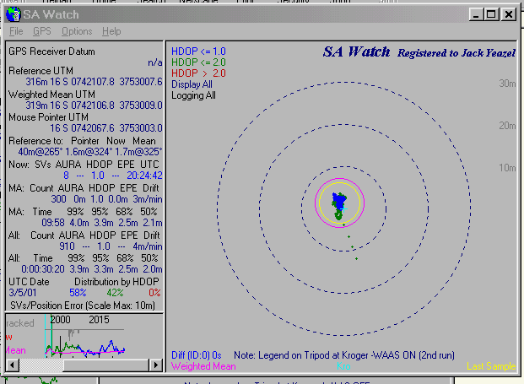Maximize the SA Watch window

[492, 14]
